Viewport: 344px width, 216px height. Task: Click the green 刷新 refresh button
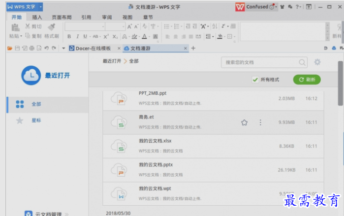click(x=307, y=80)
